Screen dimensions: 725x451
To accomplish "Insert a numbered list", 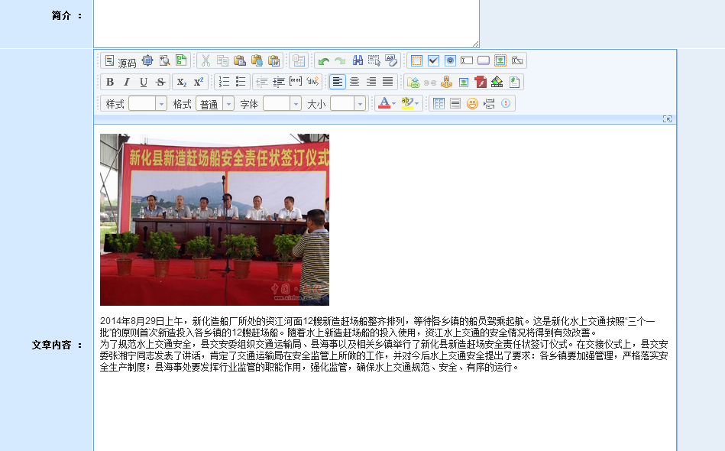I will pos(224,83).
